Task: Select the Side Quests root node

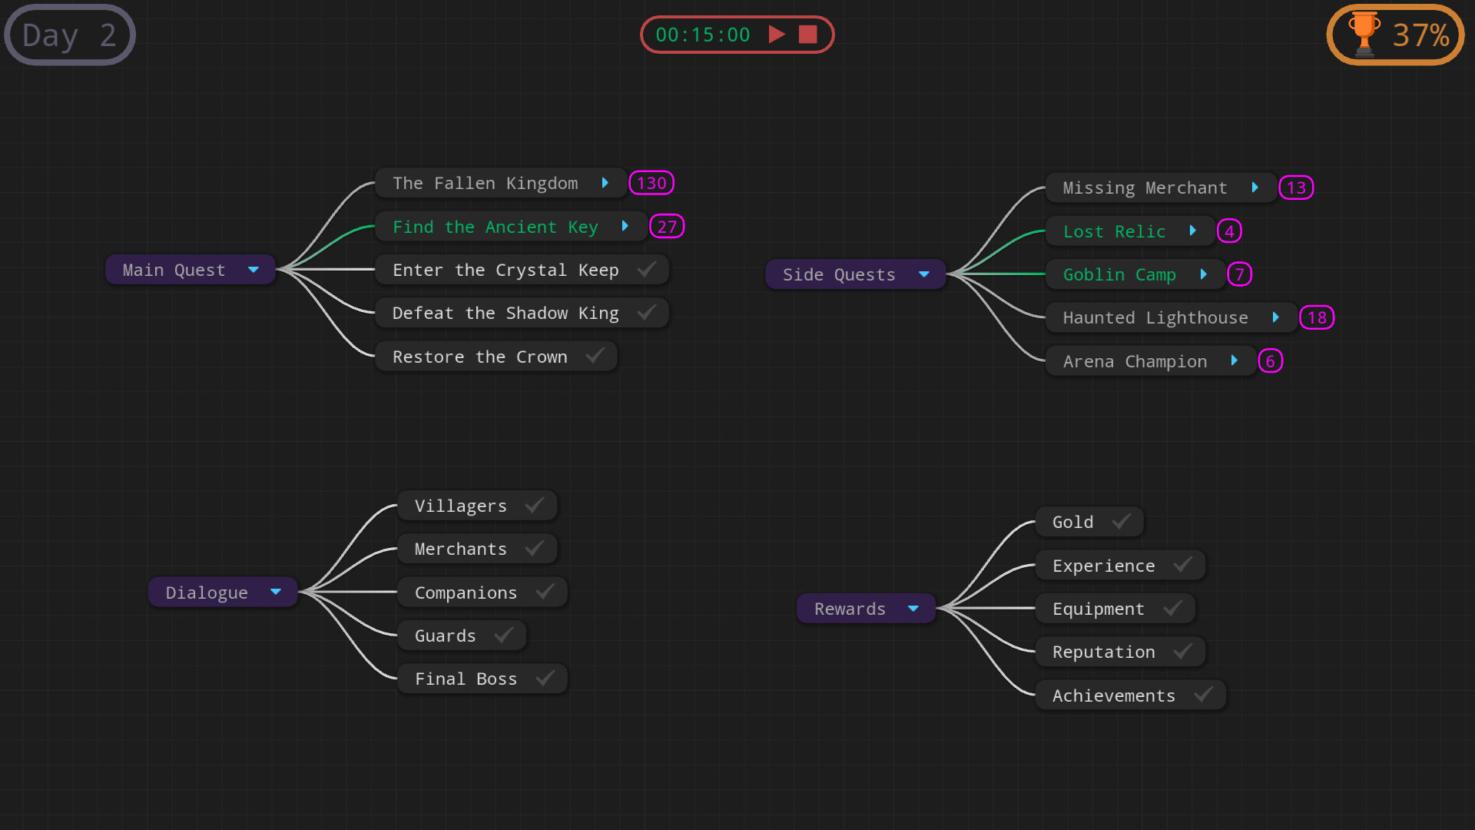Action: pyautogui.click(x=856, y=274)
